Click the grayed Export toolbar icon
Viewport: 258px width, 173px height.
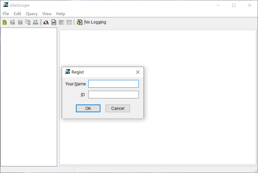(12, 22)
